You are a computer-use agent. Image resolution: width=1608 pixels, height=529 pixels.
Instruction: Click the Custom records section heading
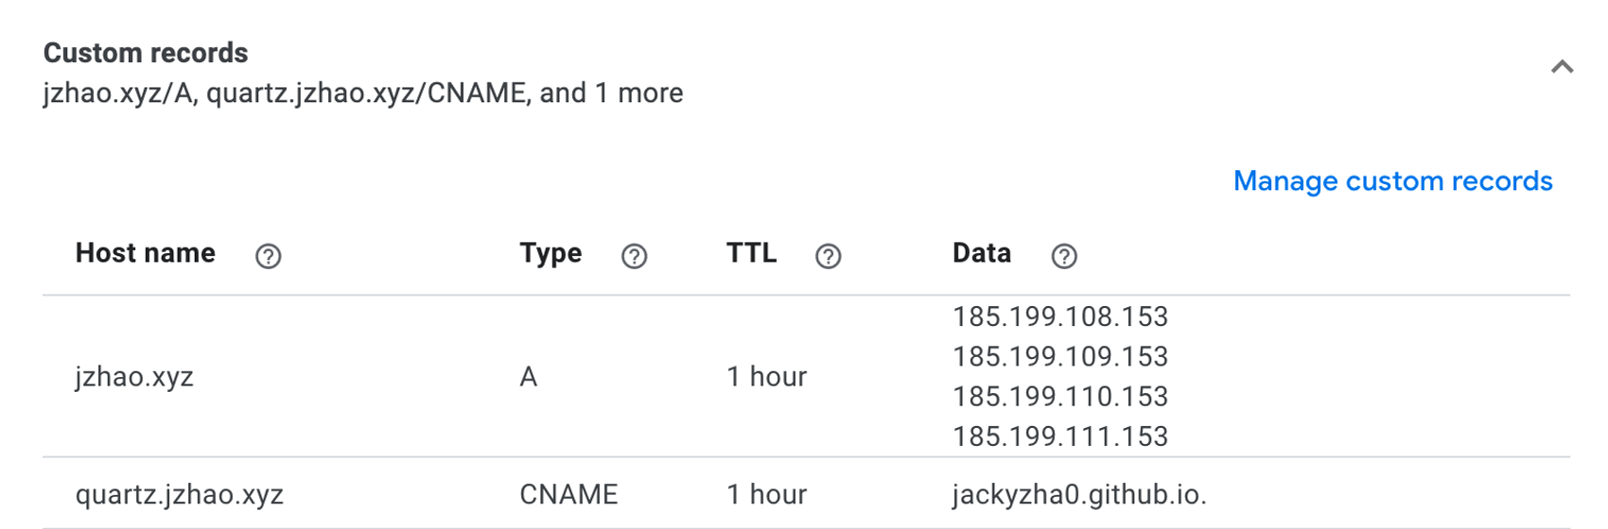coord(146,53)
